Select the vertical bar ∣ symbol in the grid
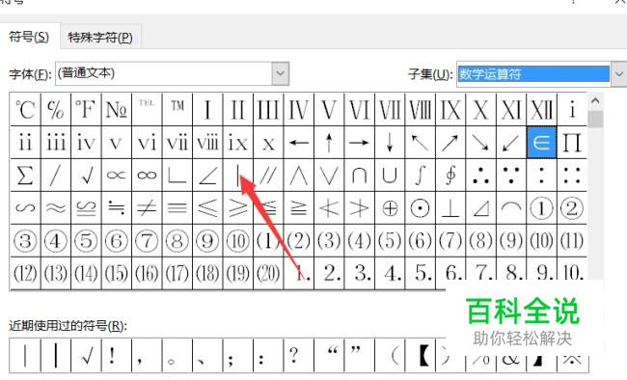The width and height of the screenshot is (627, 380). [238, 176]
